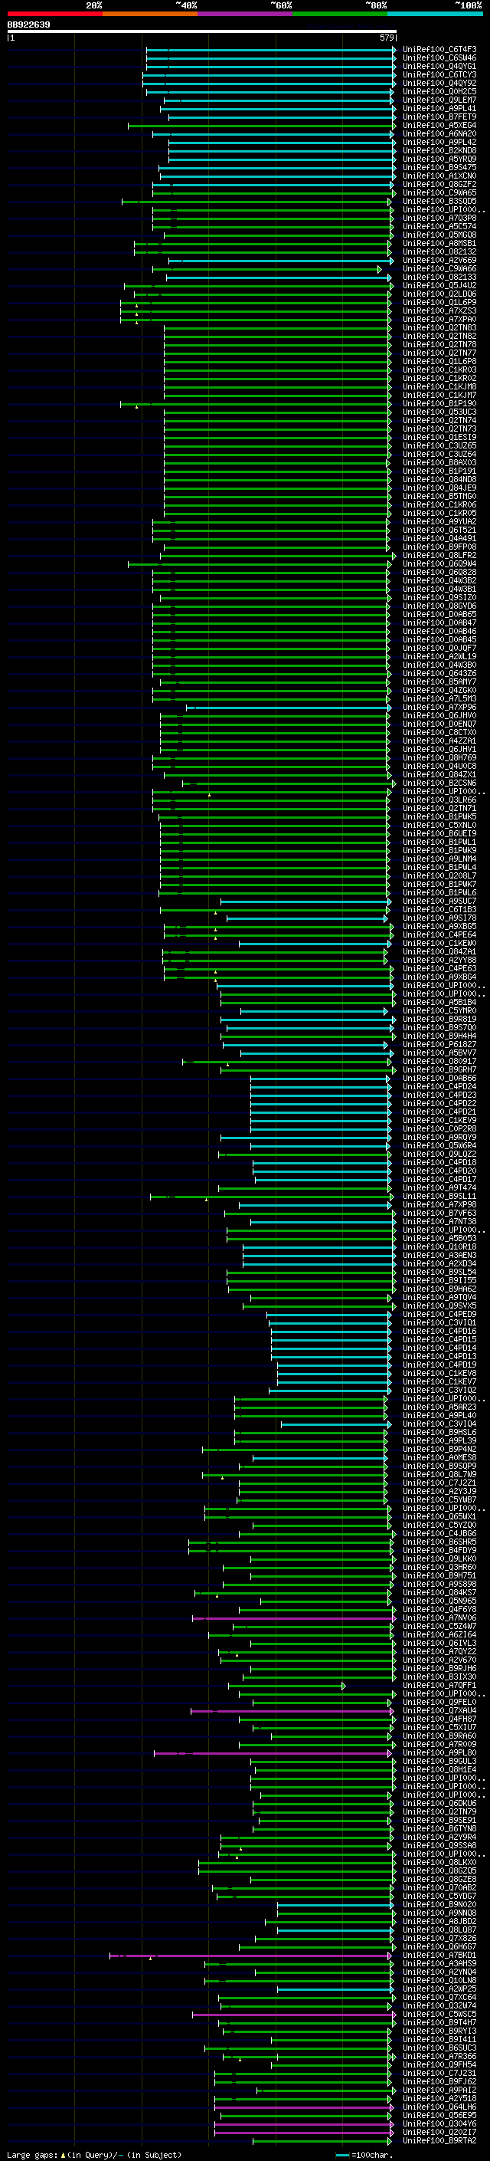Select hit label UniRef100_B9R819

pos(439,1020)
